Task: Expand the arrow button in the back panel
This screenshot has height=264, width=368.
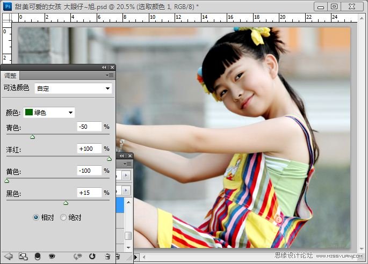Action: (127, 175)
